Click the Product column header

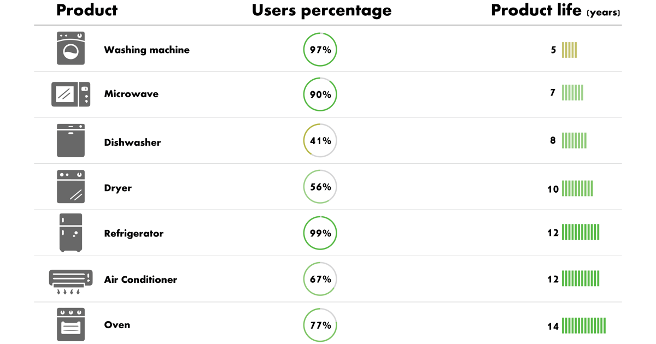click(87, 10)
